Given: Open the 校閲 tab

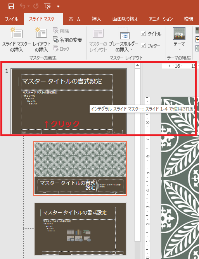Looking at the screenshot, I should (188, 19).
